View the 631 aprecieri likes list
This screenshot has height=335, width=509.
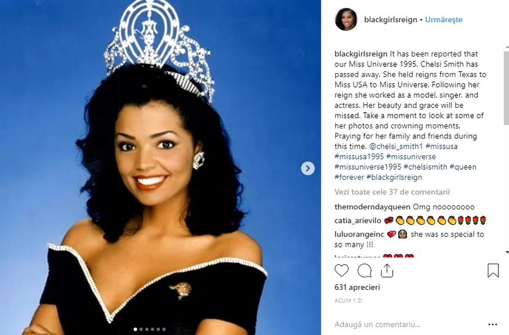coord(357,288)
